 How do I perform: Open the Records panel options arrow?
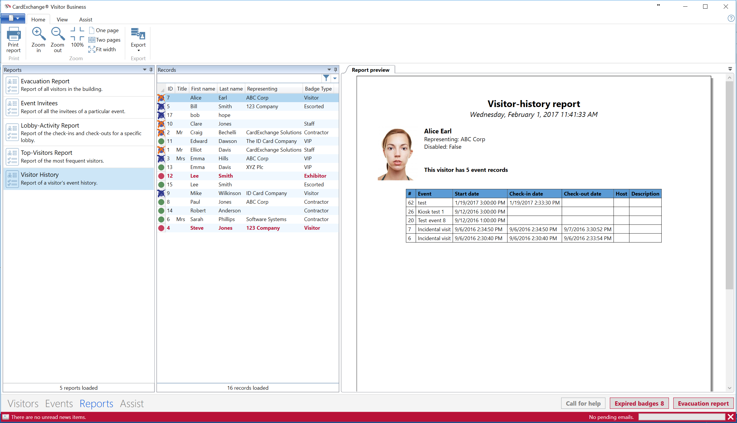point(329,70)
